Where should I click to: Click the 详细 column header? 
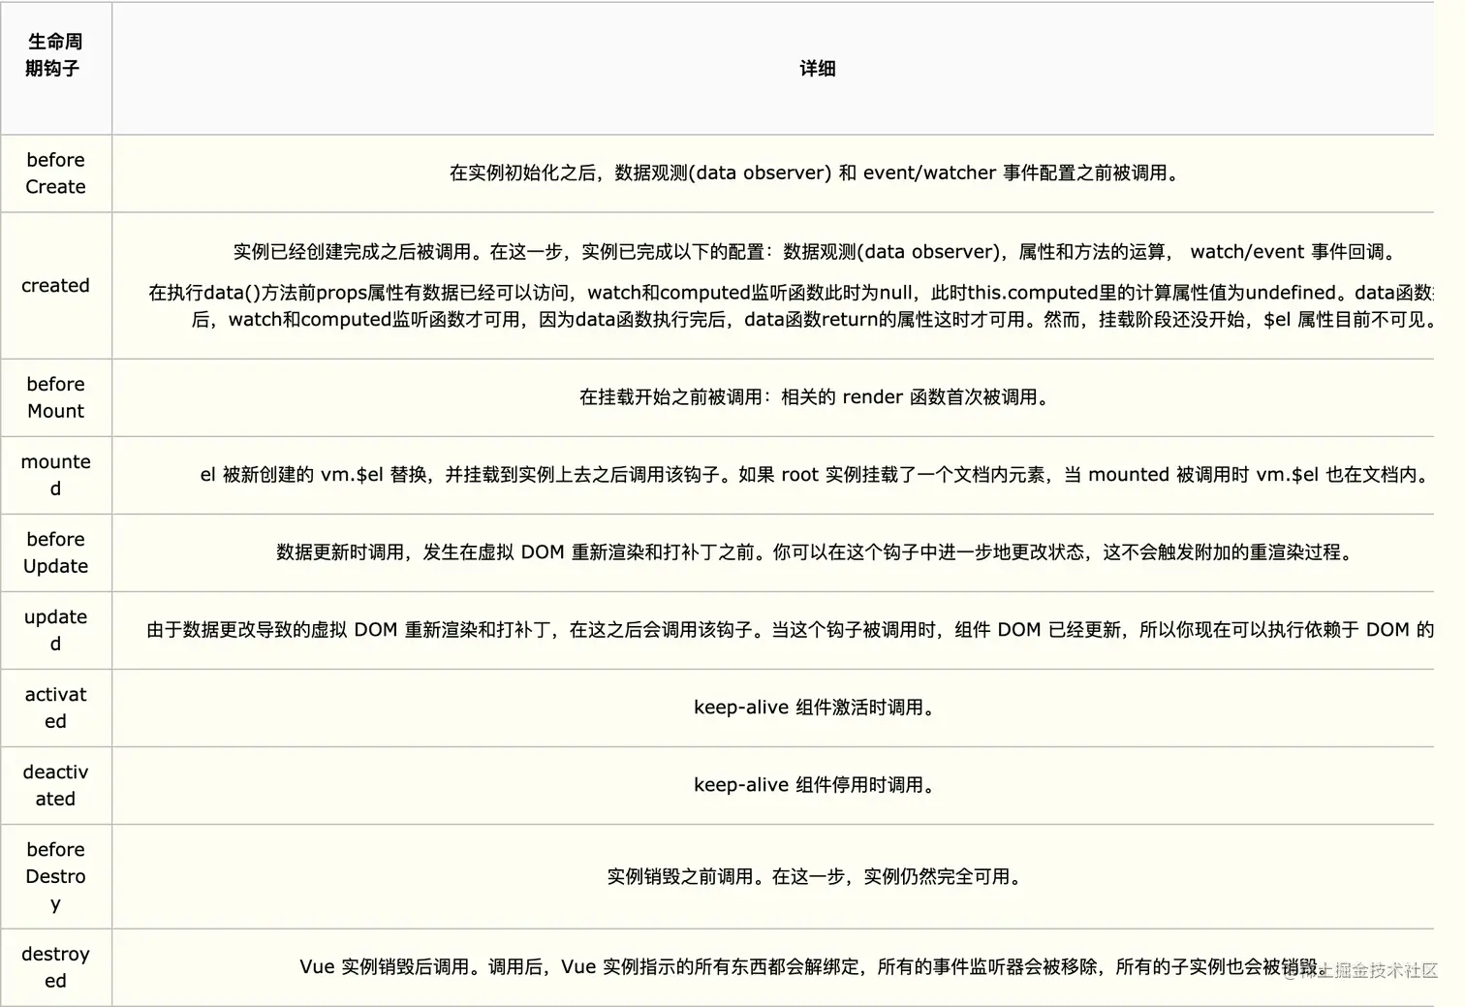(x=817, y=68)
